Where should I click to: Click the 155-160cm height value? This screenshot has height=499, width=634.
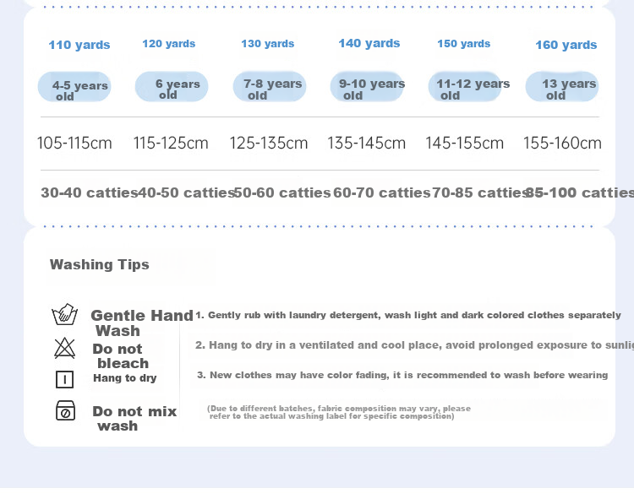point(562,143)
